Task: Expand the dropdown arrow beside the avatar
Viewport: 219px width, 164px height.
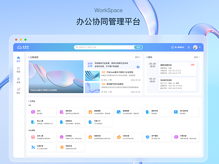Action: 200,47
